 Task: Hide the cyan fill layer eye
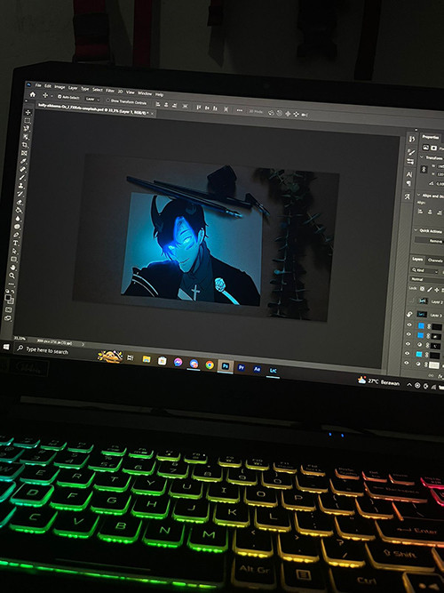(407, 354)
